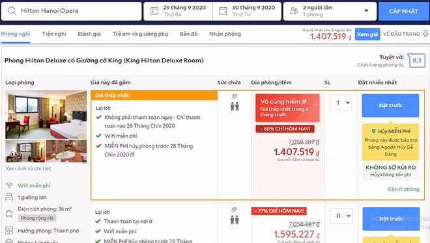This screenshot has width=430, height=243.
Task: Click occupancy people icon in first offer
Action: pos(235,107)
